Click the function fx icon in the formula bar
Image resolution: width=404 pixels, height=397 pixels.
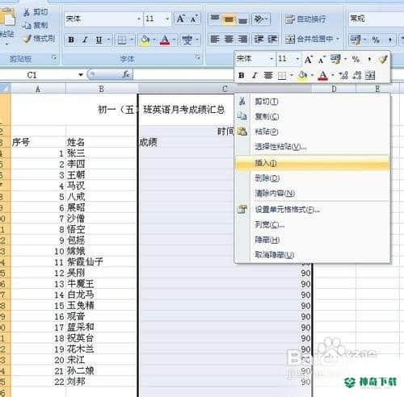pyautogui.click(x=126, y=74)
